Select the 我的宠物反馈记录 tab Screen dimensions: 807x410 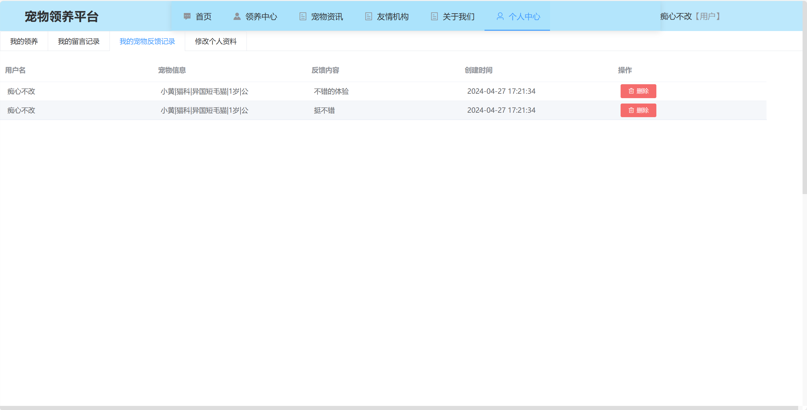point(147,41)
